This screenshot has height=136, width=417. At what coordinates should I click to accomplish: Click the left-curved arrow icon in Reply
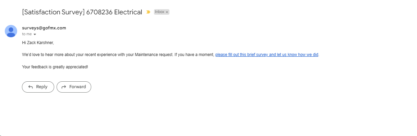click(31, 87)
